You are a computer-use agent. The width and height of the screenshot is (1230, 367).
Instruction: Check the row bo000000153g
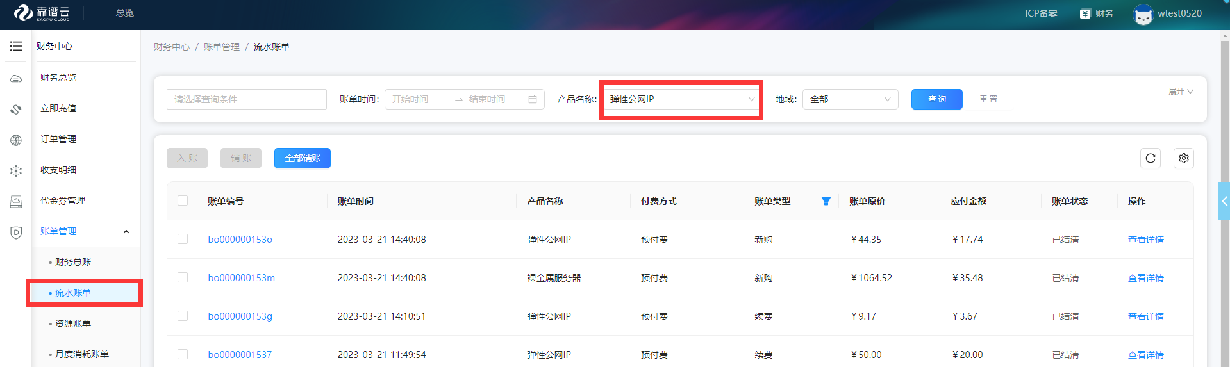point(183,316)
